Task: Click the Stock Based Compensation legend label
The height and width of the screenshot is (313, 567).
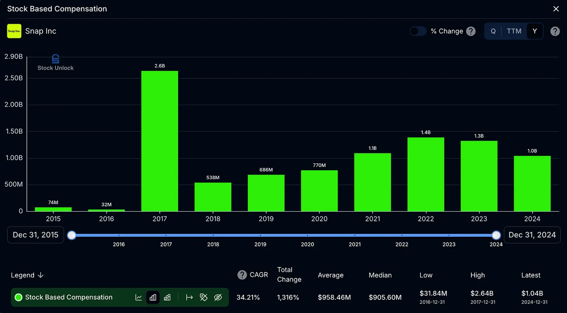Action: 69,297
